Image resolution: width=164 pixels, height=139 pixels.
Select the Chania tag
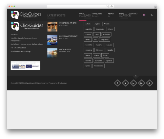click(x=88, y=34)
